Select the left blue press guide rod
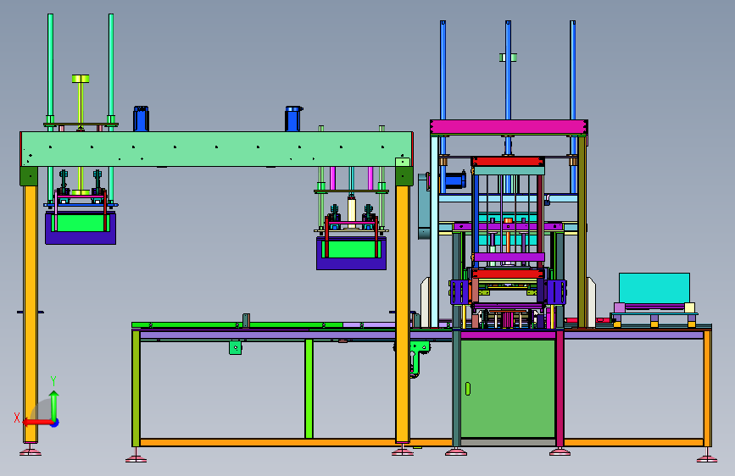Screen dimensions: 735x476 tap(443, 70)
